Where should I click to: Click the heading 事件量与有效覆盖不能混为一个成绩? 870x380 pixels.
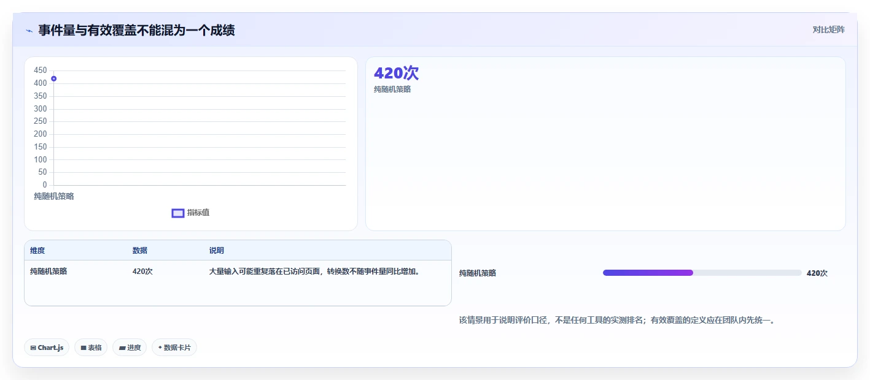136,30
